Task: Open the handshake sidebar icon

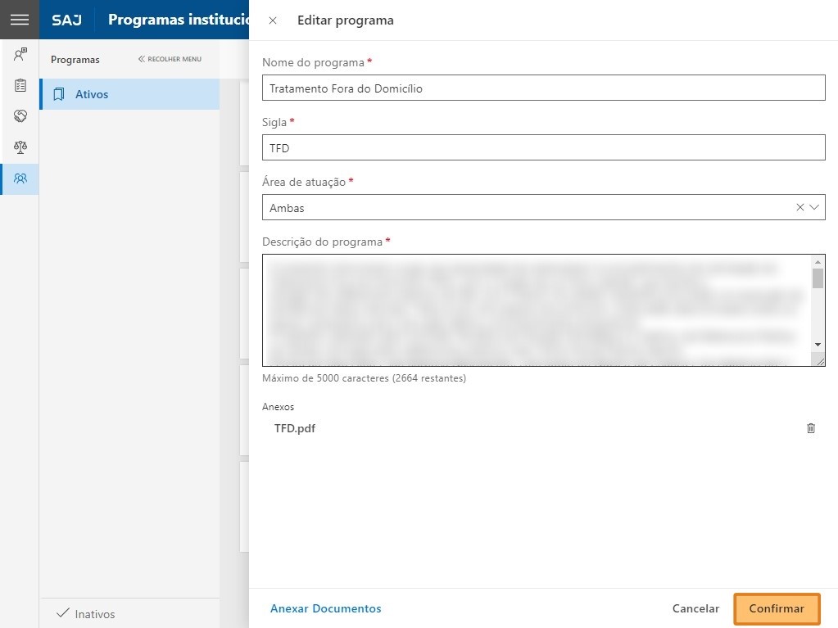Action: (x=20, y=116)
